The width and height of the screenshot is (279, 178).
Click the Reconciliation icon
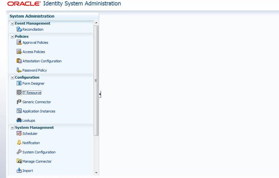click(19, 29)
